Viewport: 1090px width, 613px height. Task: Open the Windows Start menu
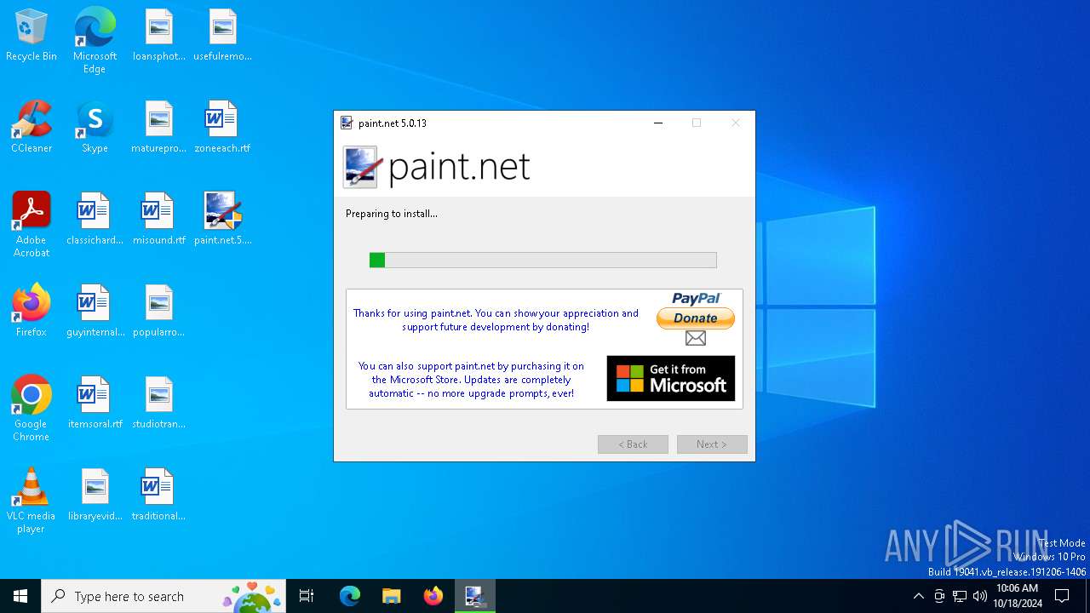pyautogui.click(x=20, y=596)
